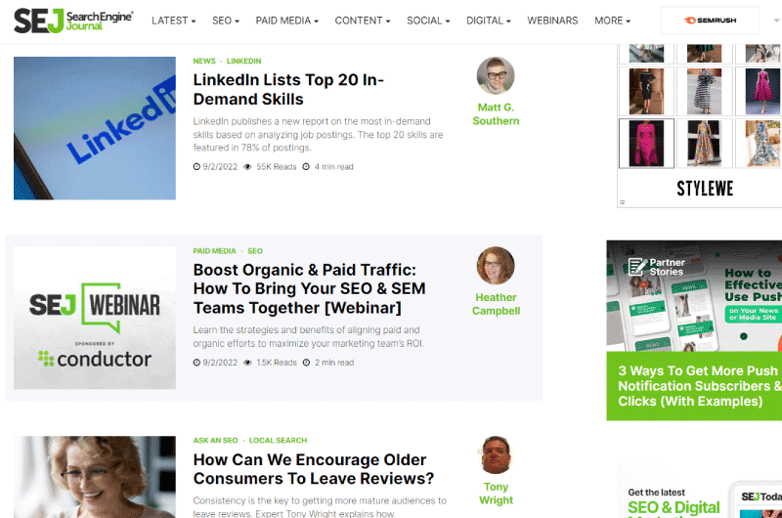Expand the LATEST menu dropdown

(174, 21)
